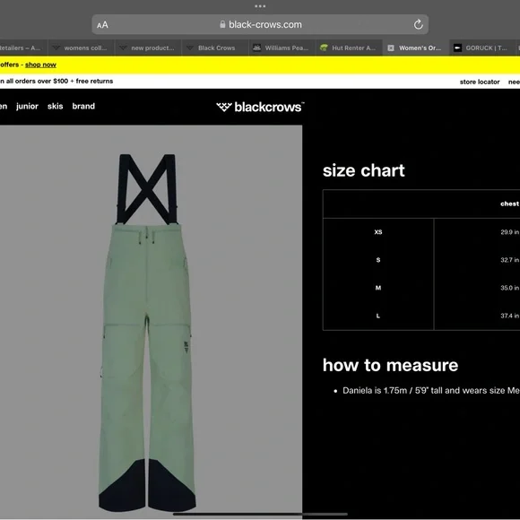Switch to the Black Crows tab
The image size is (520, 520).
(215, 48)
